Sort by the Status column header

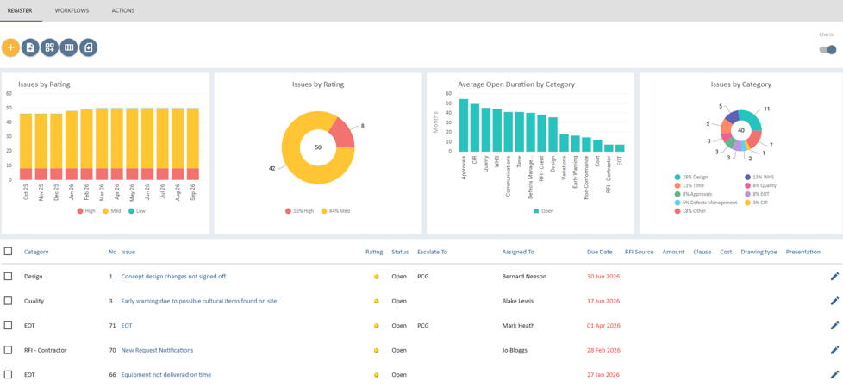click(400, 252)
